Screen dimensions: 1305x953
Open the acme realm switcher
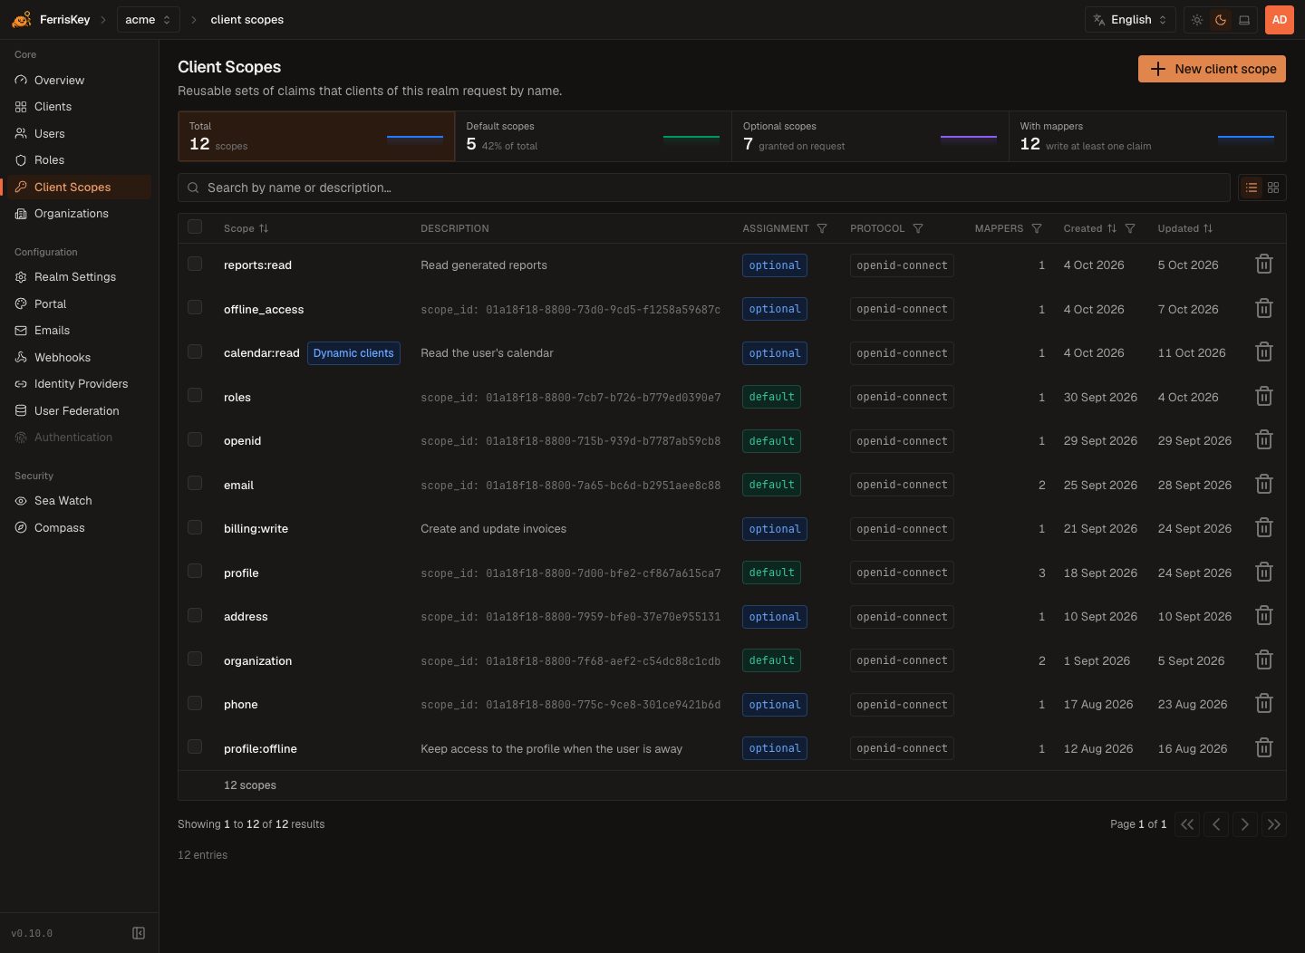tap(148, 20)
